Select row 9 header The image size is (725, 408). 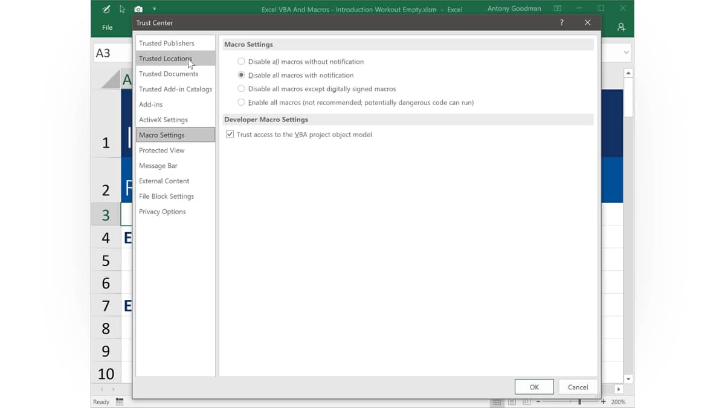(106, 351)
